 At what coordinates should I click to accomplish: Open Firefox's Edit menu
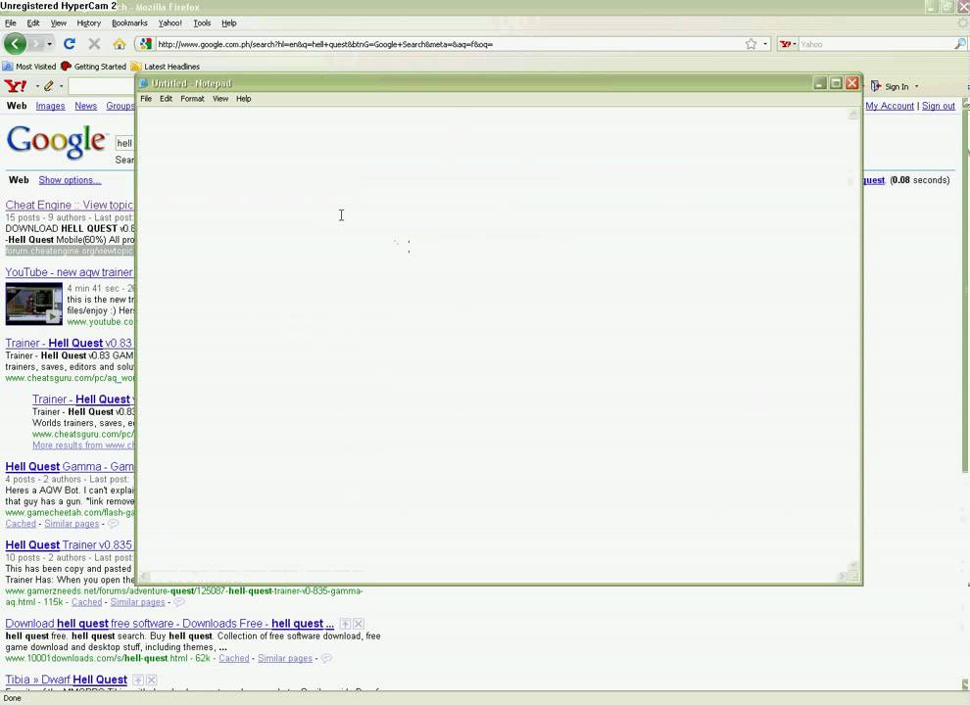point(32,23)
